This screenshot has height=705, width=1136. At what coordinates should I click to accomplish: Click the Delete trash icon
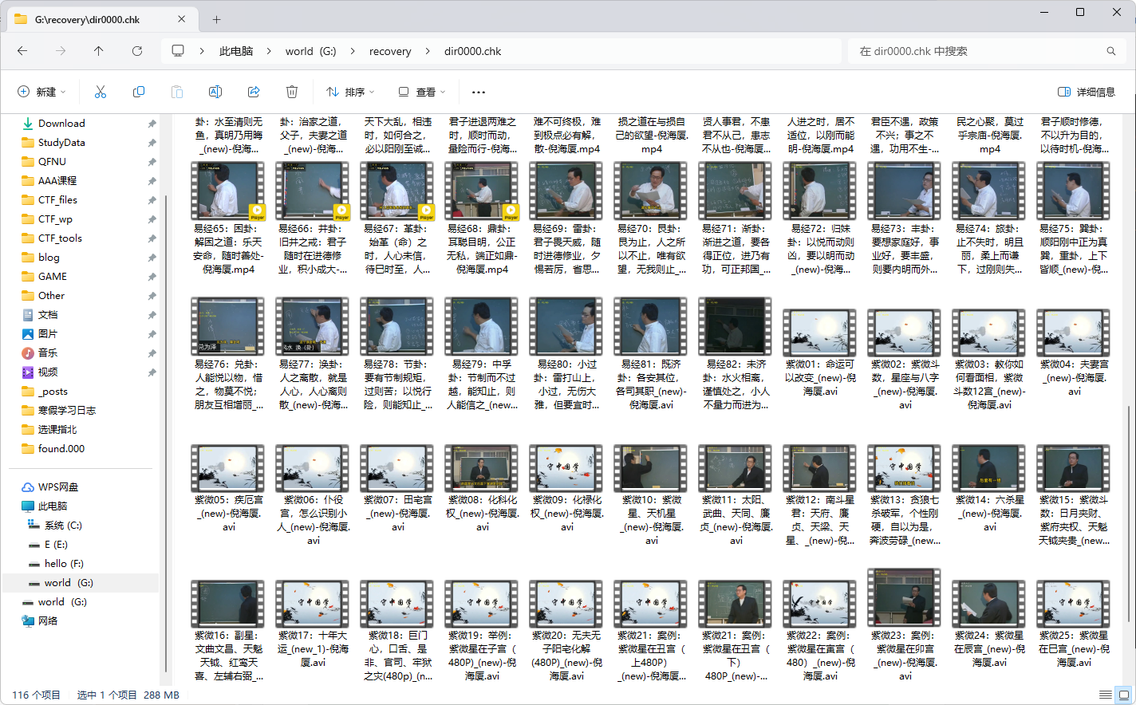(292, 92)
